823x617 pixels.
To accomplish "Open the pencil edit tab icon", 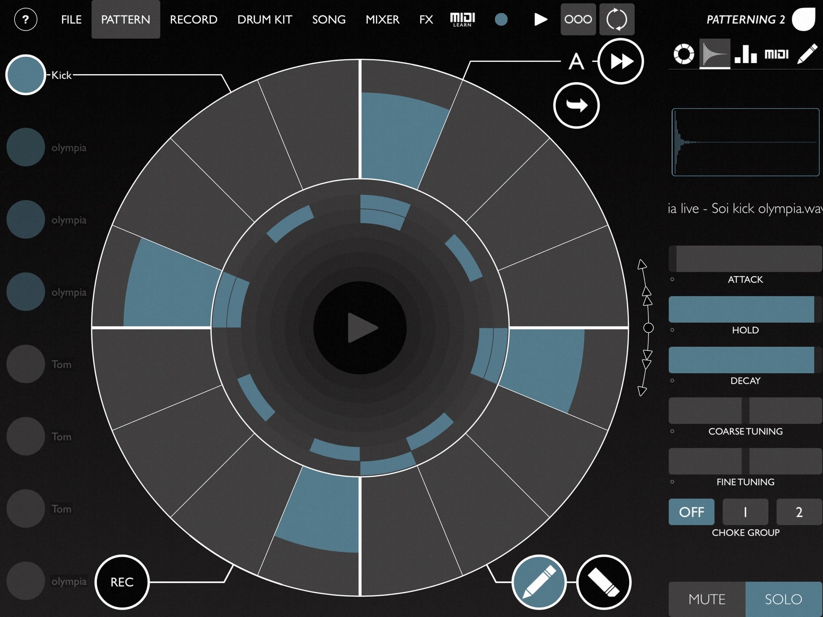I will (807, 54).
